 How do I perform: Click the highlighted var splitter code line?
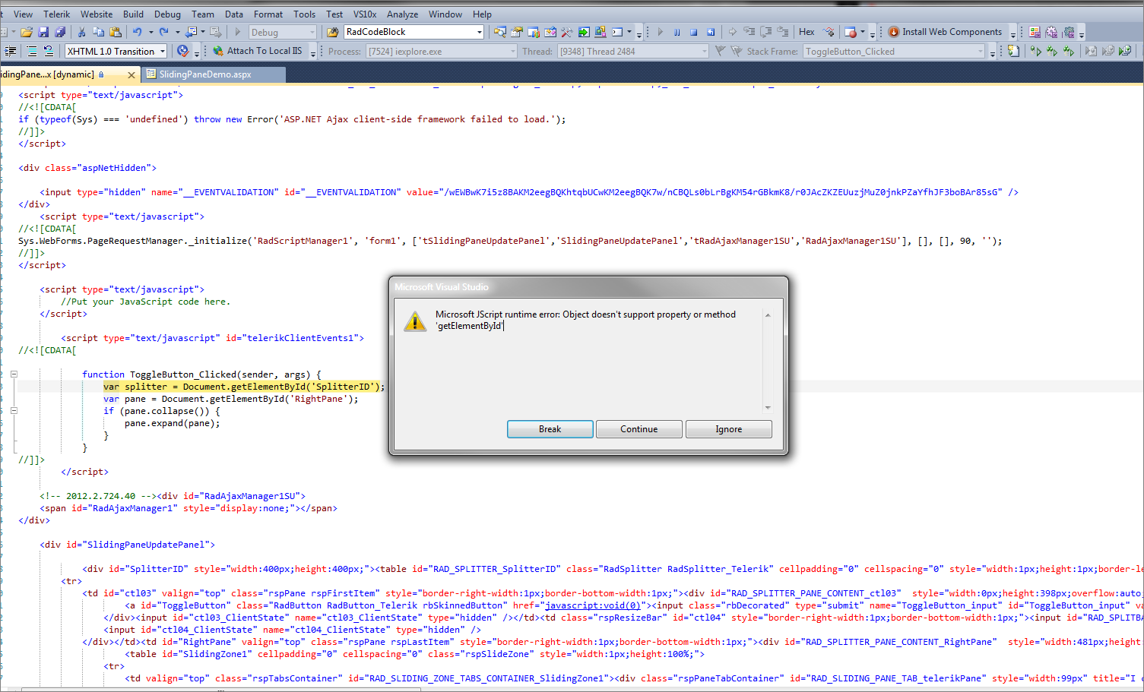[244, 387]
